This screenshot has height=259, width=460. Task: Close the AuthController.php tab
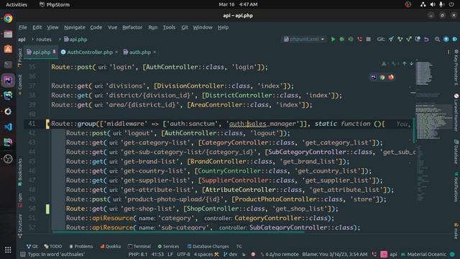click(x=116, y=53)
